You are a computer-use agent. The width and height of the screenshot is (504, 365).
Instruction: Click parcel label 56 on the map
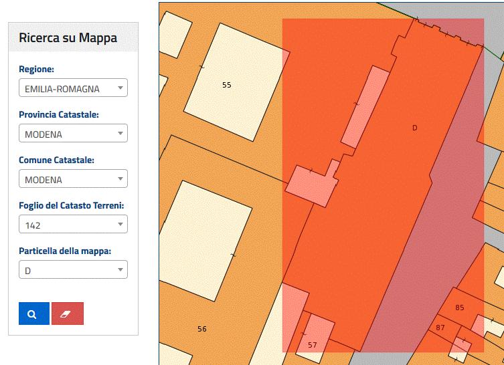(202, 329)
